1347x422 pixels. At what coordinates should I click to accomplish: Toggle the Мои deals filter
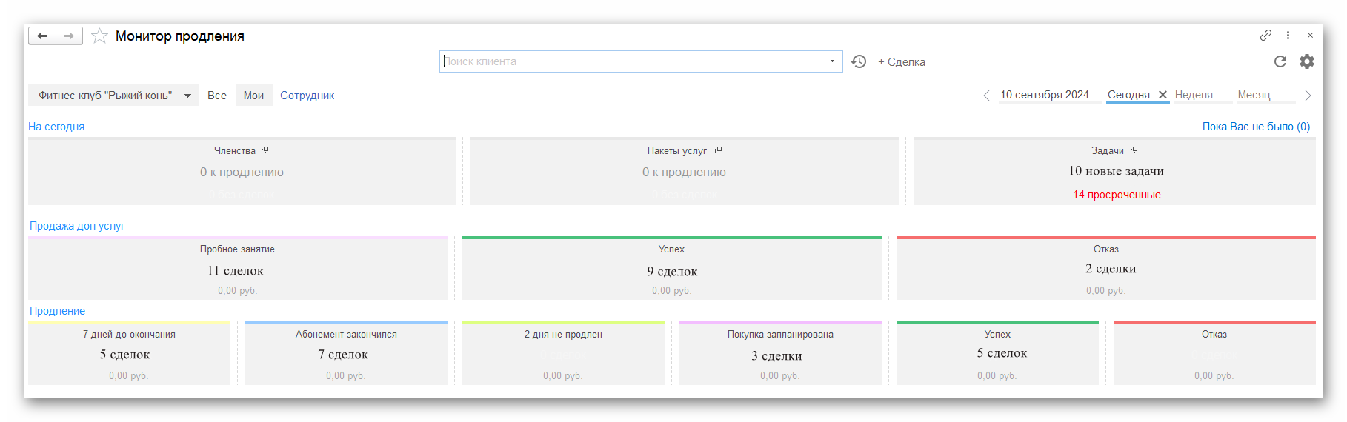(253, 96)
